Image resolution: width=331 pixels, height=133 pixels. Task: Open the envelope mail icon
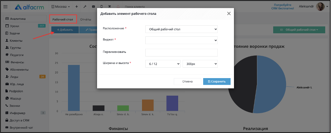tap(93, 6)
